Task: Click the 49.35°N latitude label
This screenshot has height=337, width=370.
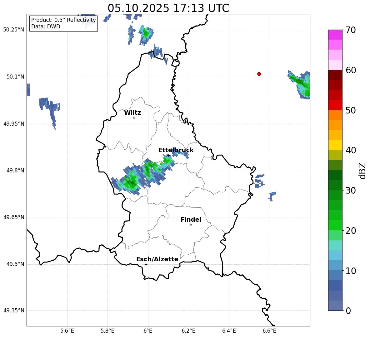Action: [x=14, y=311]
